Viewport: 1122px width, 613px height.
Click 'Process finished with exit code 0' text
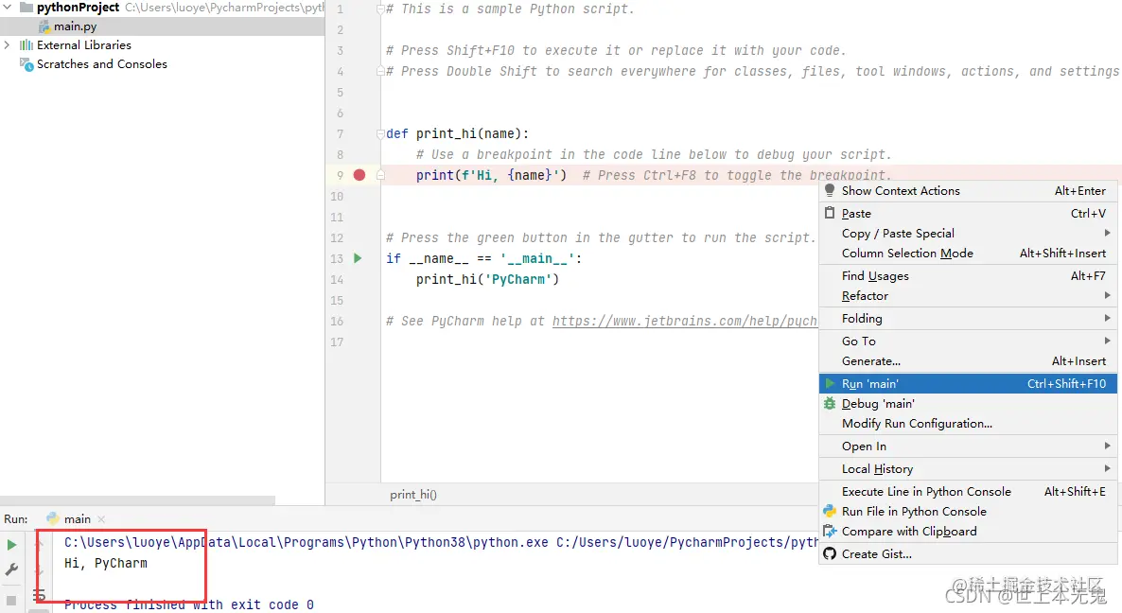189,605
